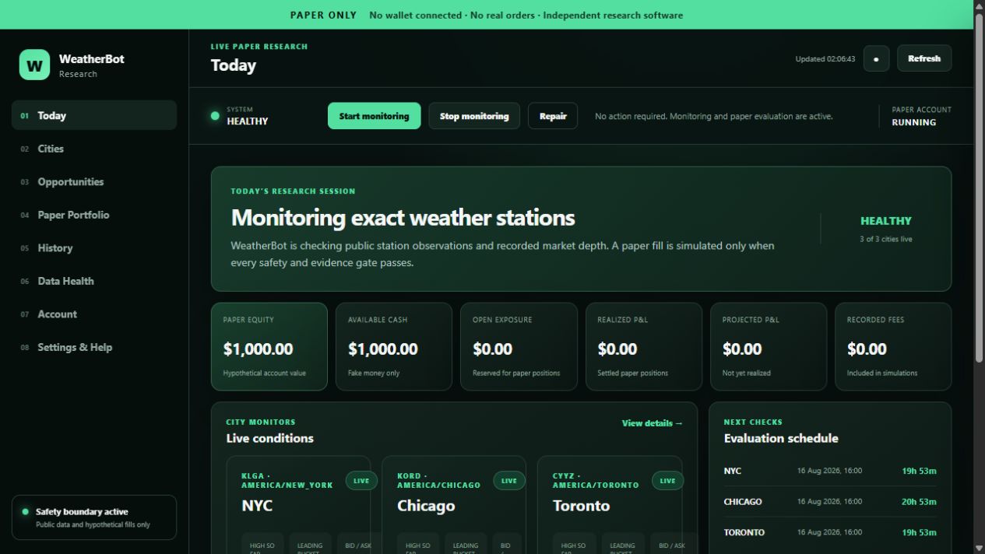Open Settings & Help
Viewport: 985px width, 554px height.
coord(94,347)
